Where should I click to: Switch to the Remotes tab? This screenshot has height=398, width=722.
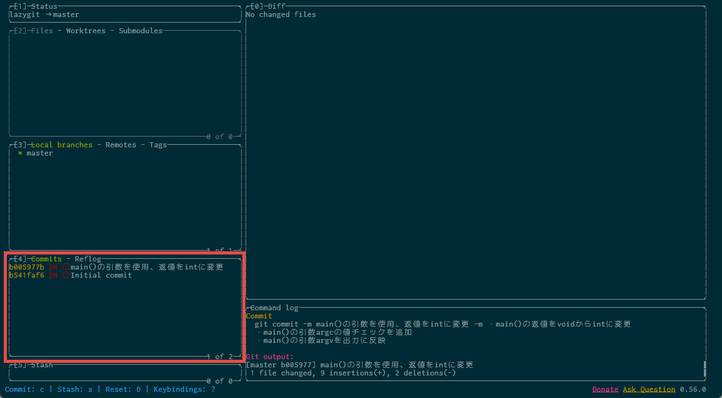[x=120, y=145]
